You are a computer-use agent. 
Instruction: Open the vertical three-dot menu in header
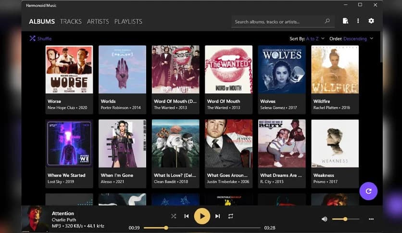tap(358, 21)
